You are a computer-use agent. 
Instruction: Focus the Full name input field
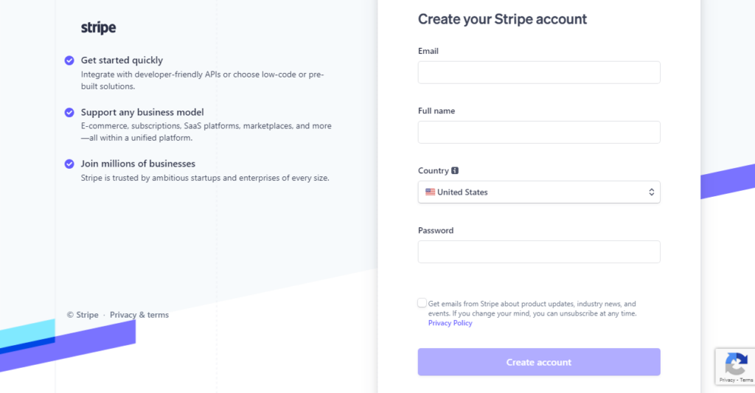click(x=539, y=133)
